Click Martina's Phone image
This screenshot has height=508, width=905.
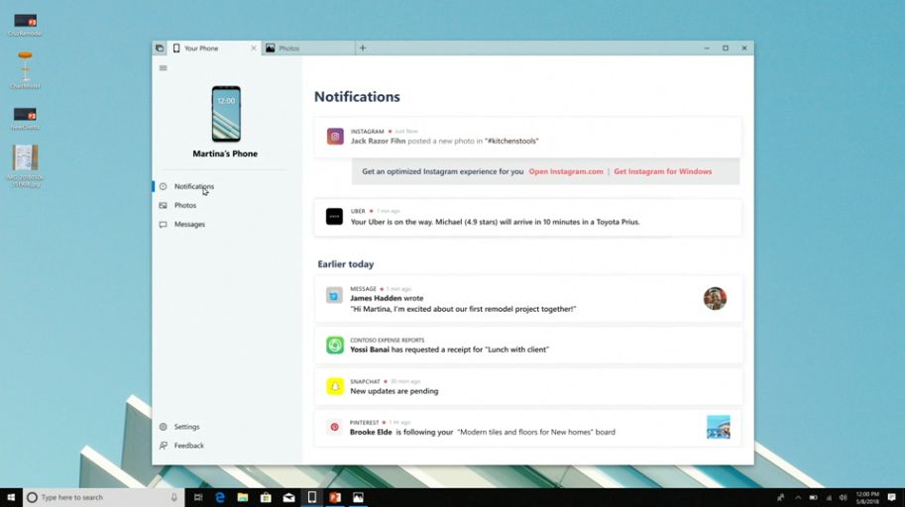(226, 114)
